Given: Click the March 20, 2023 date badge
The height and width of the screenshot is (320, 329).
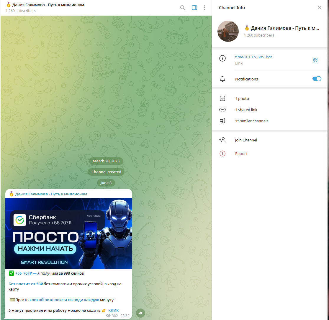Looking at the screenshot, I should tap(106, 161).
